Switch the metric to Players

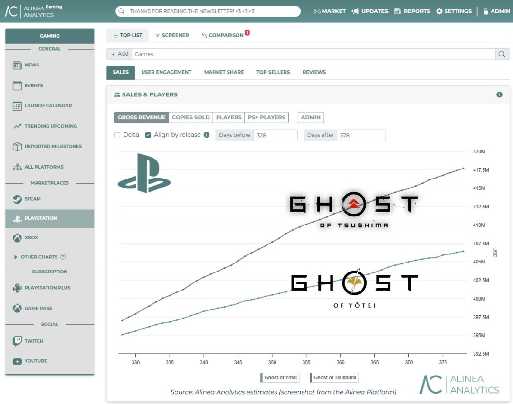pyautogui.click(x=228, y=117)
